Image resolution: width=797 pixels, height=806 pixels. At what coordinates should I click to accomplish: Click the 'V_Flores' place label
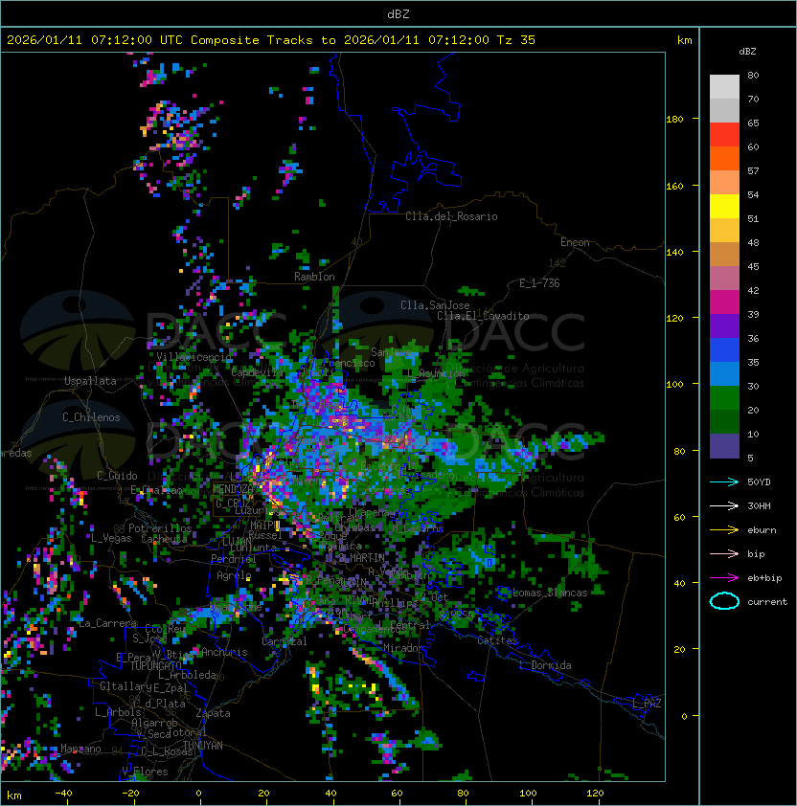click(145, 772)
